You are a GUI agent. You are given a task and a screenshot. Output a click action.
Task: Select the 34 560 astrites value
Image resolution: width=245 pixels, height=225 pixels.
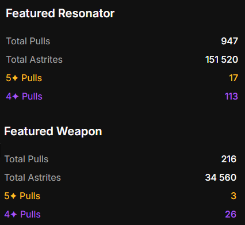(221, 177)
